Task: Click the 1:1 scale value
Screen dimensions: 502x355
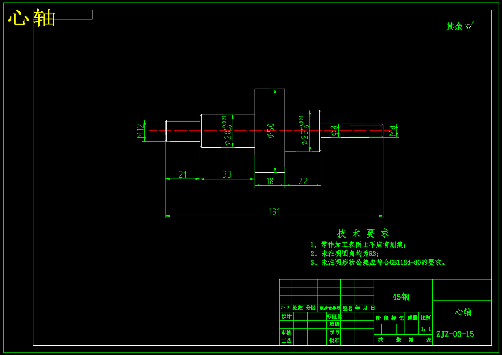Action: pyautogui.click(x=426, y=329)
